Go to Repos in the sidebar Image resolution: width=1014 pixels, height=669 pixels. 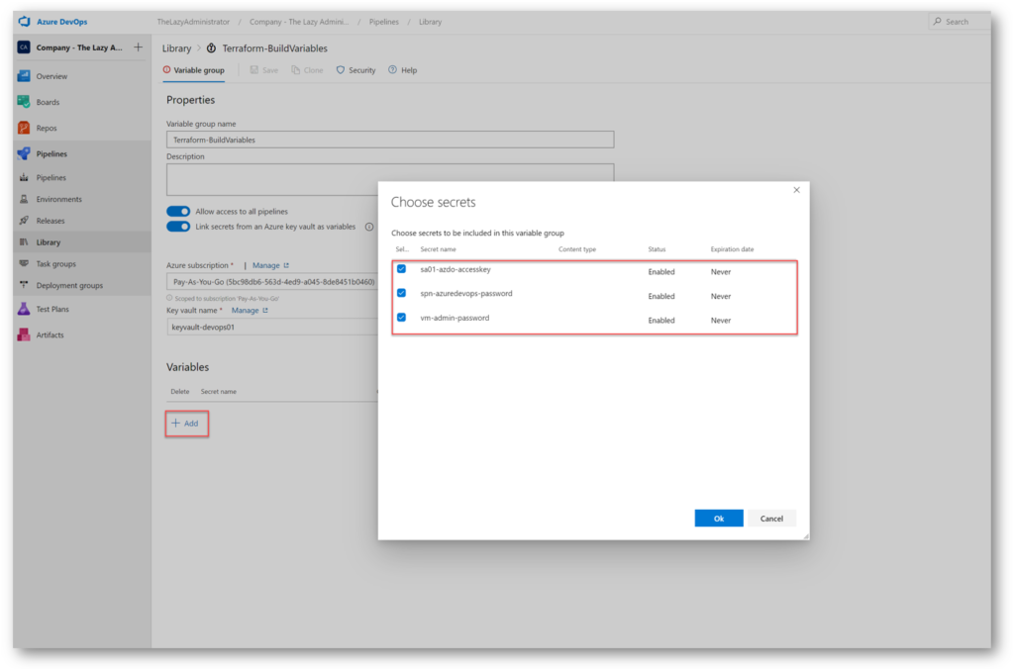(x=47, y=128)
